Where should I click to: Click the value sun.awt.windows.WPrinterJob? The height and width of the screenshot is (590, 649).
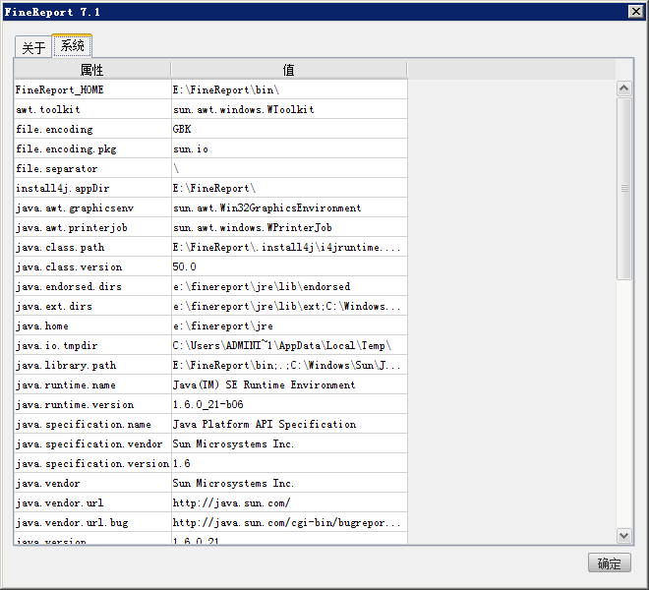point(289,227)
